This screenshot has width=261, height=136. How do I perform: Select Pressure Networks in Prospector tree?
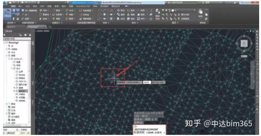point(15,117)
